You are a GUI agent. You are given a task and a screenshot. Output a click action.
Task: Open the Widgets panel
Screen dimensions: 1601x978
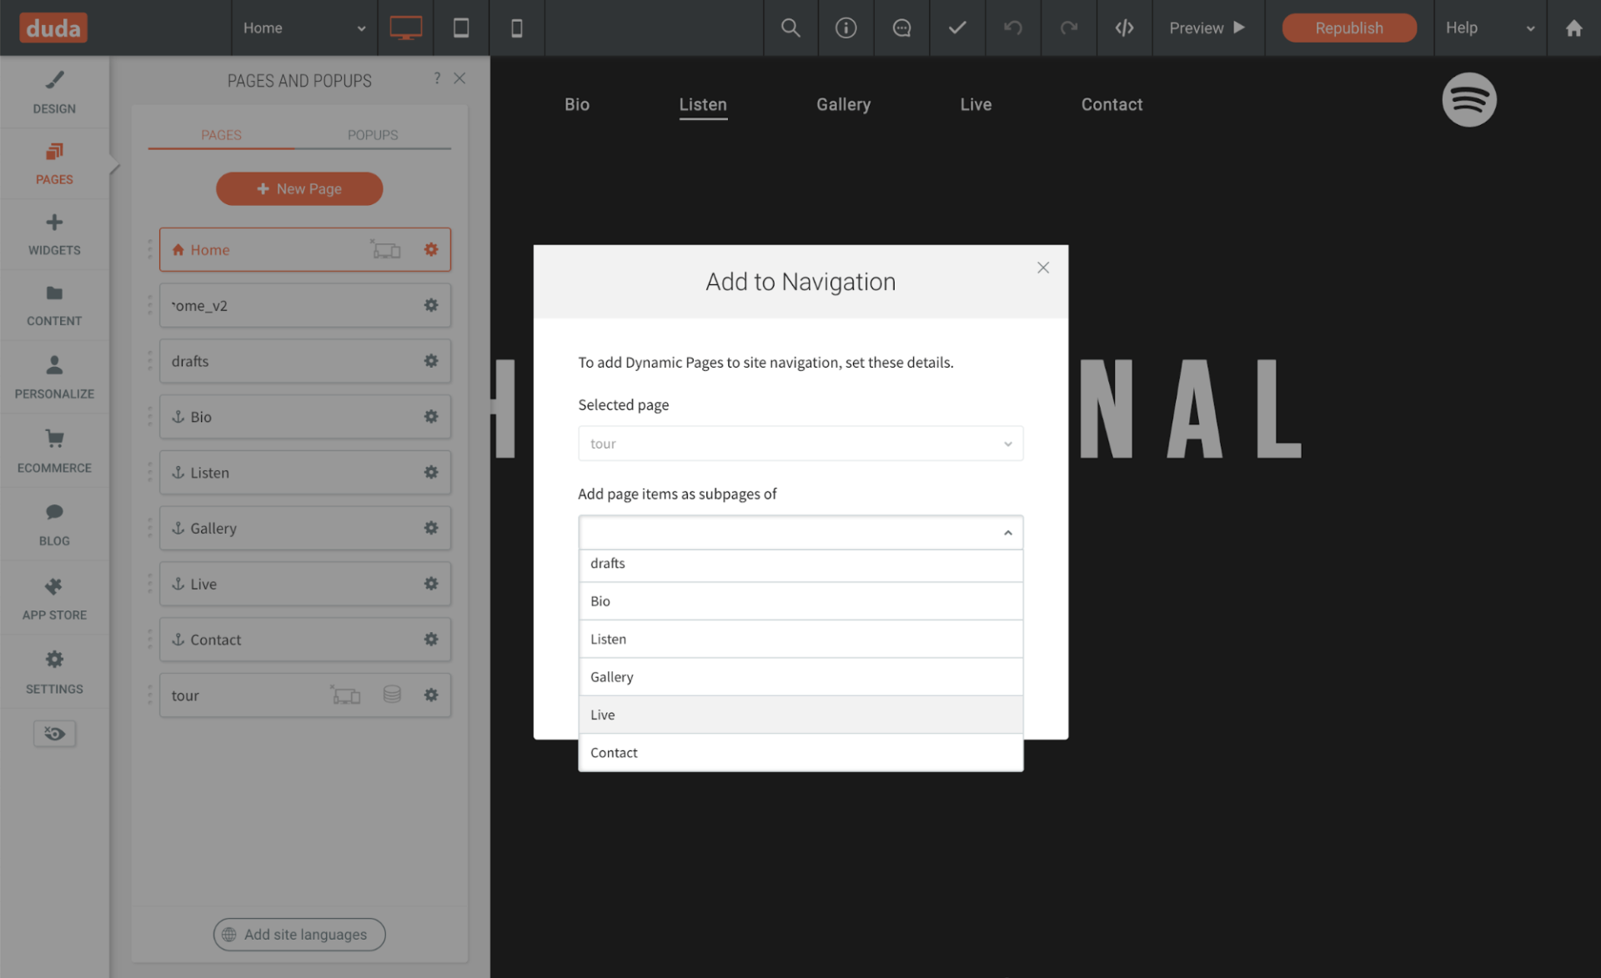tap(54, 234)
